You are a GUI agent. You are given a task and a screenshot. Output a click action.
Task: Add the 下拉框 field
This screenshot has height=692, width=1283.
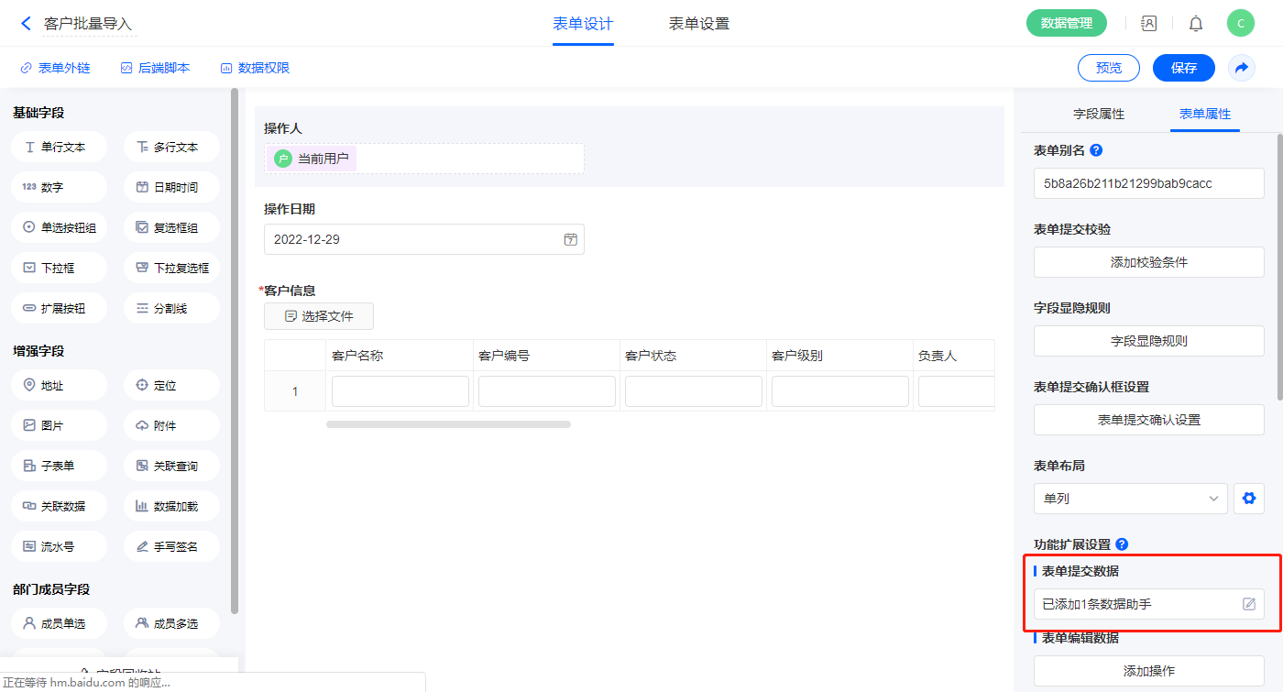(59, 268)
